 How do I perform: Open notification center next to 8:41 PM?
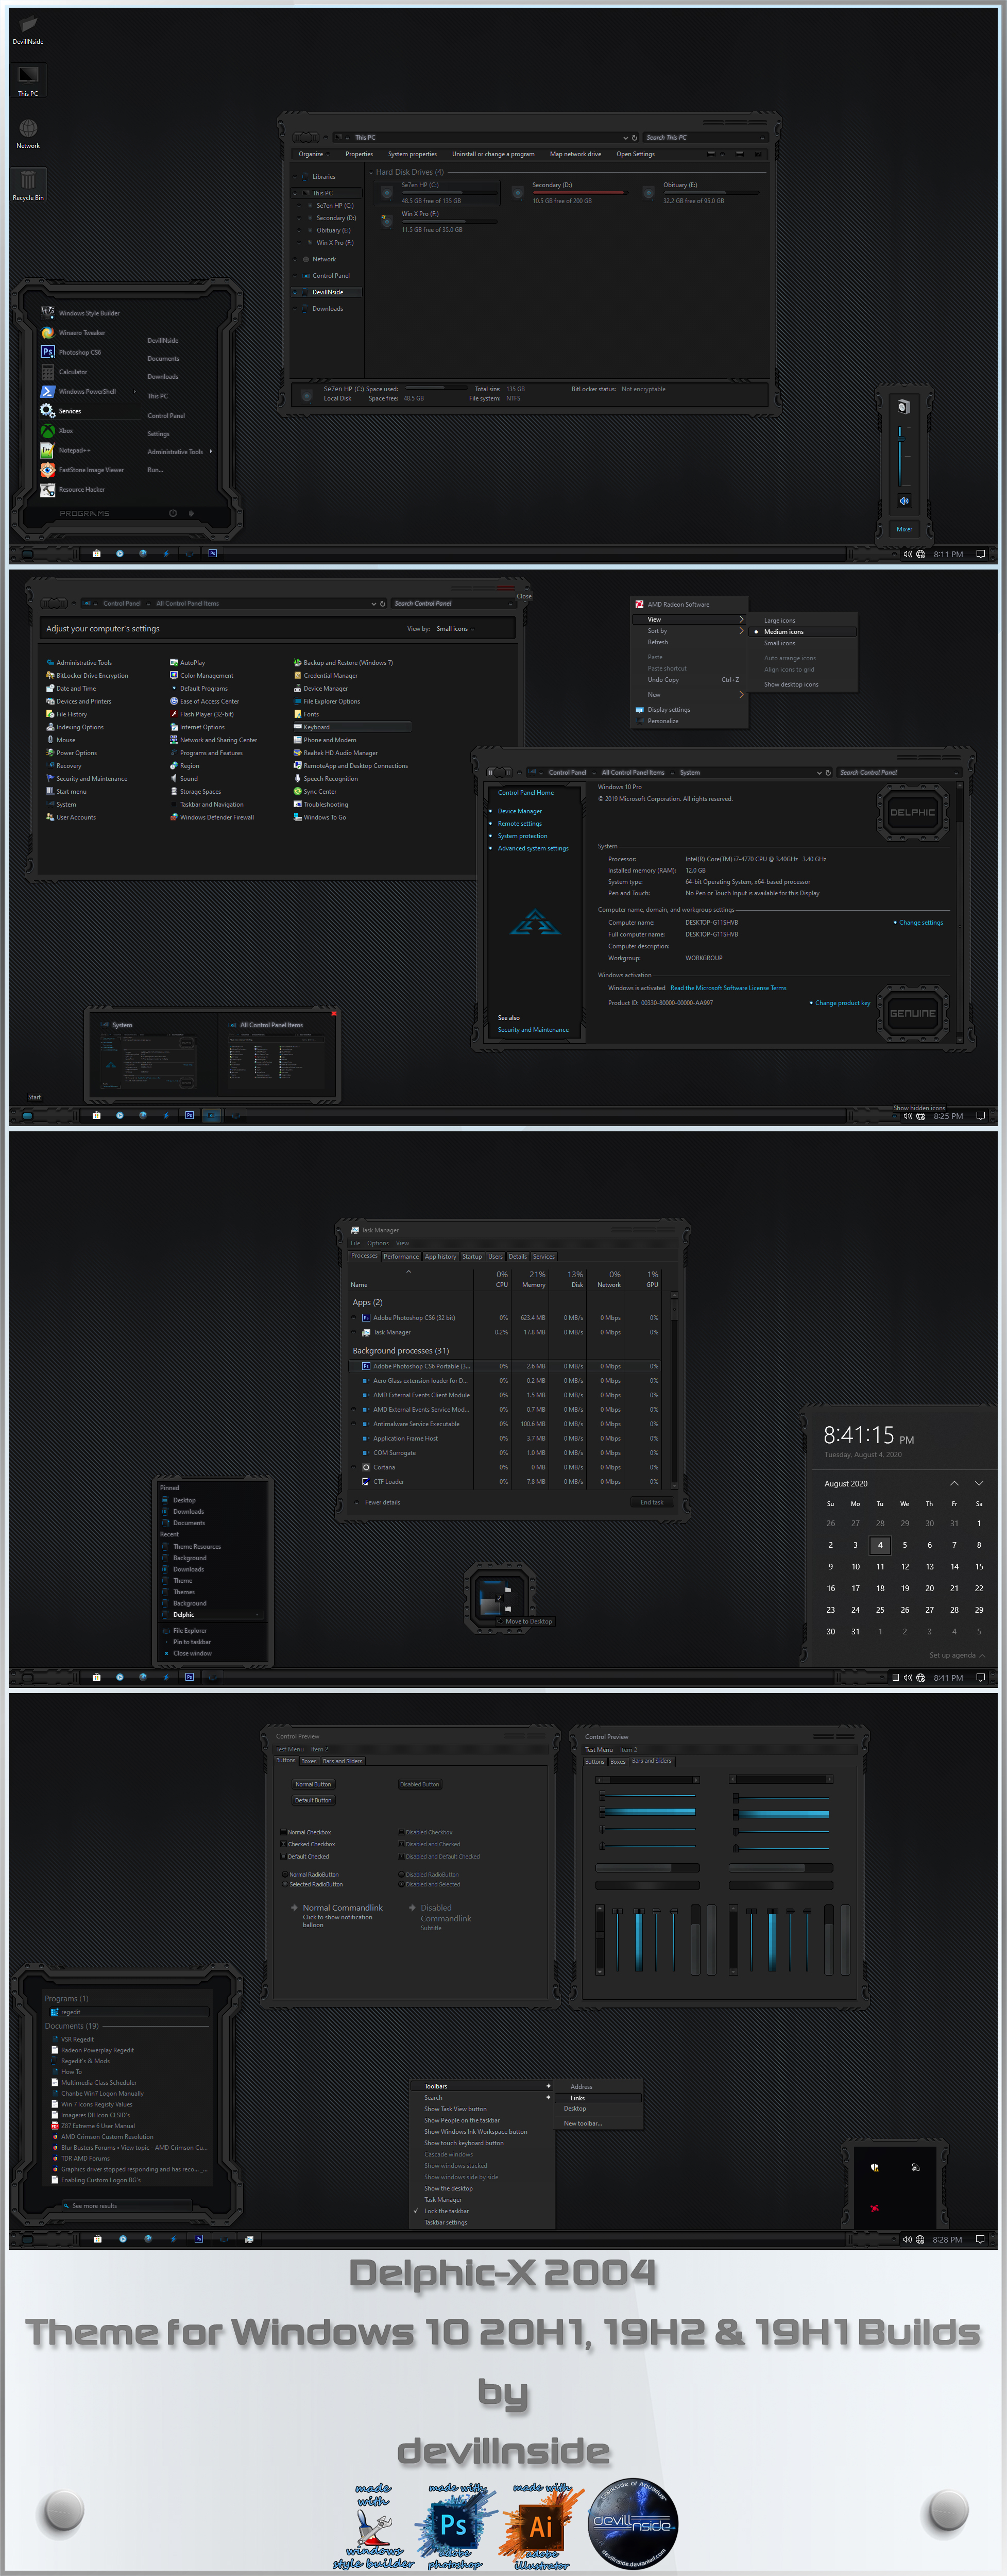click(x=980, y=1677)
